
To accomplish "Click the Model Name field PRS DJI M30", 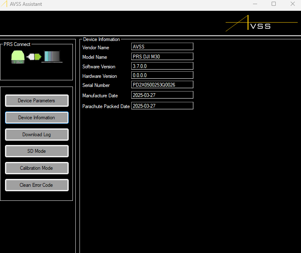I will click(162, 56).
